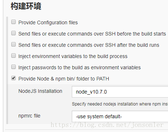This screenshot has height=132, width=168.
Task: Click the gray vertical bar beside the checkbox list
Action: (7, 70)
